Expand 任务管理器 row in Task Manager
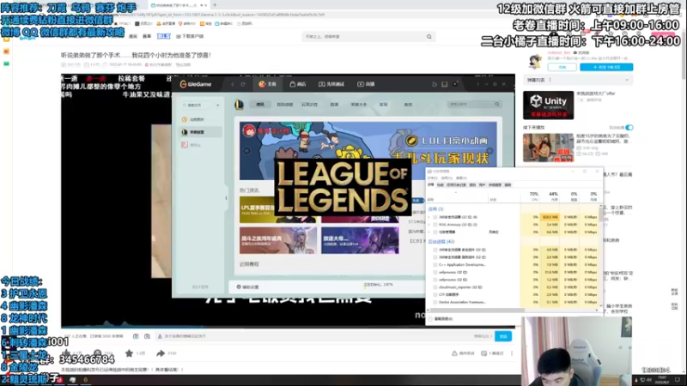 429,232
